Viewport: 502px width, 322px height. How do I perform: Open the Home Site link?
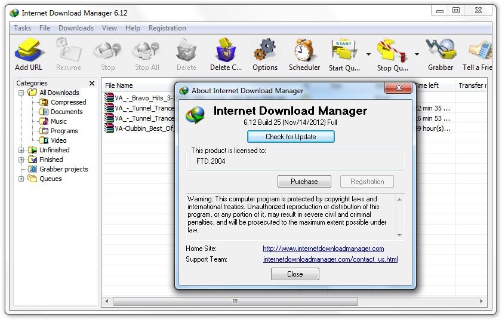click(324, 249)
